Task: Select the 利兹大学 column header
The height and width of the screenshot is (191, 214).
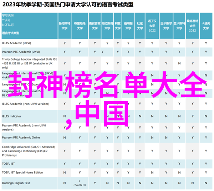Action: point(118,26)
